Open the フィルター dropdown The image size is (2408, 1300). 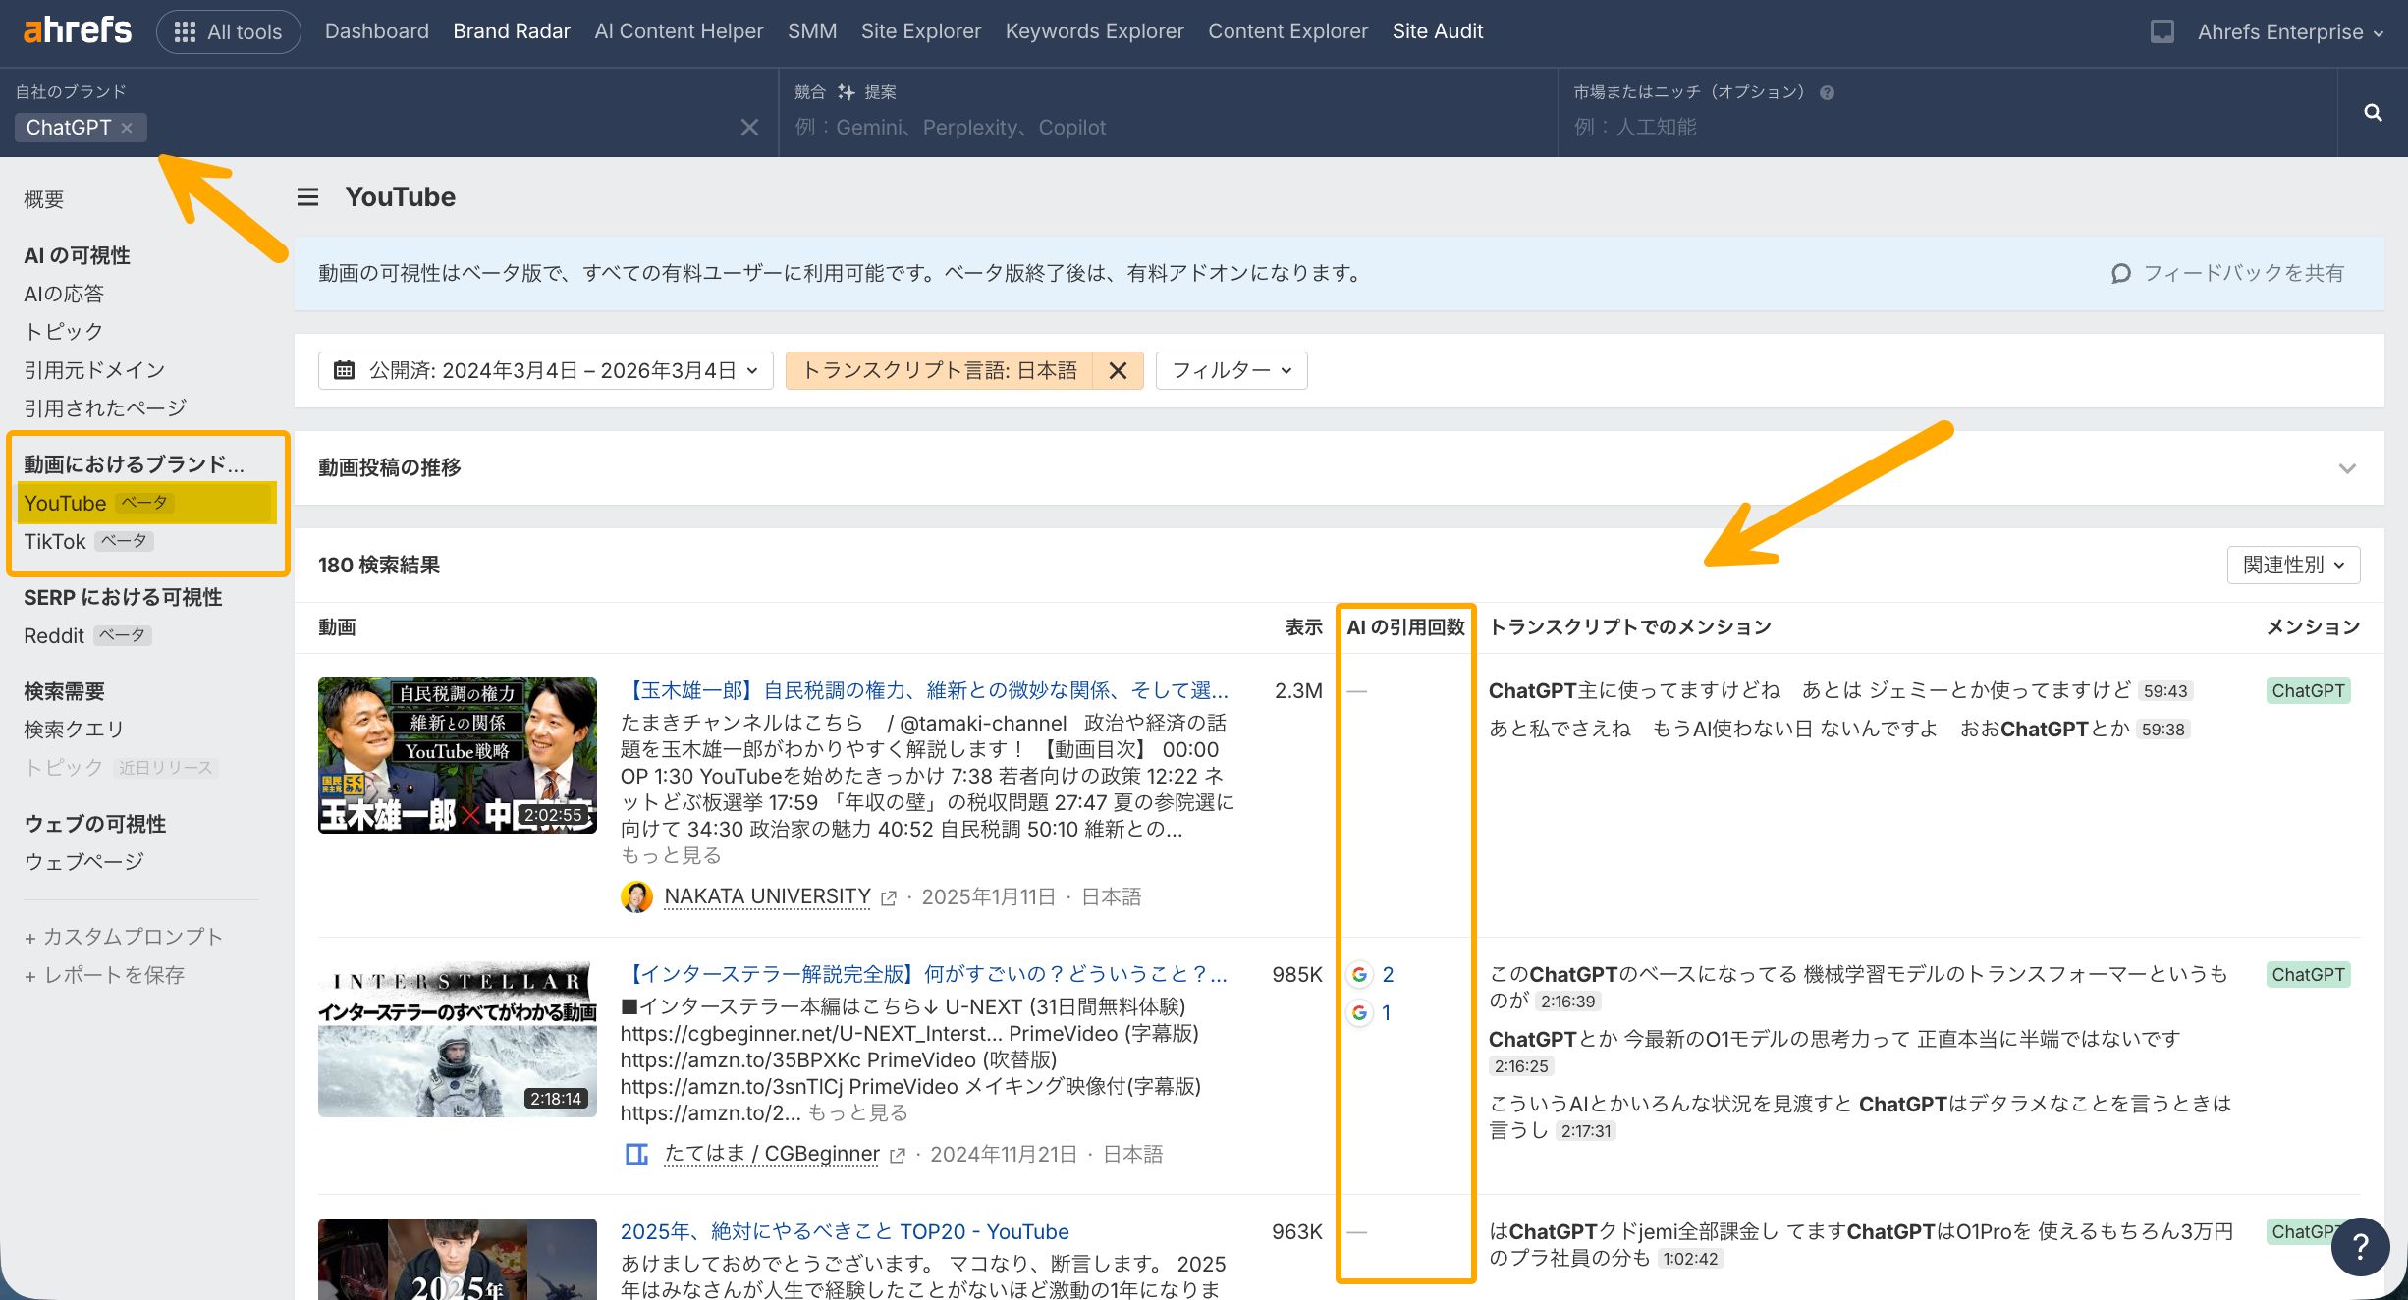click(1231, 370)
